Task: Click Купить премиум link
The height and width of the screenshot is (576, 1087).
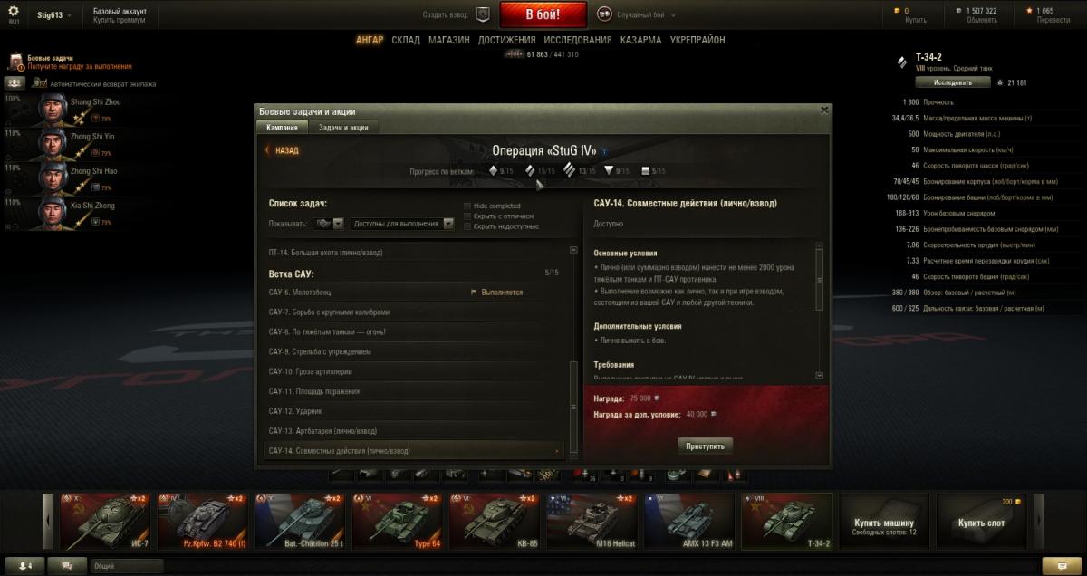Action: click(120, 20)
